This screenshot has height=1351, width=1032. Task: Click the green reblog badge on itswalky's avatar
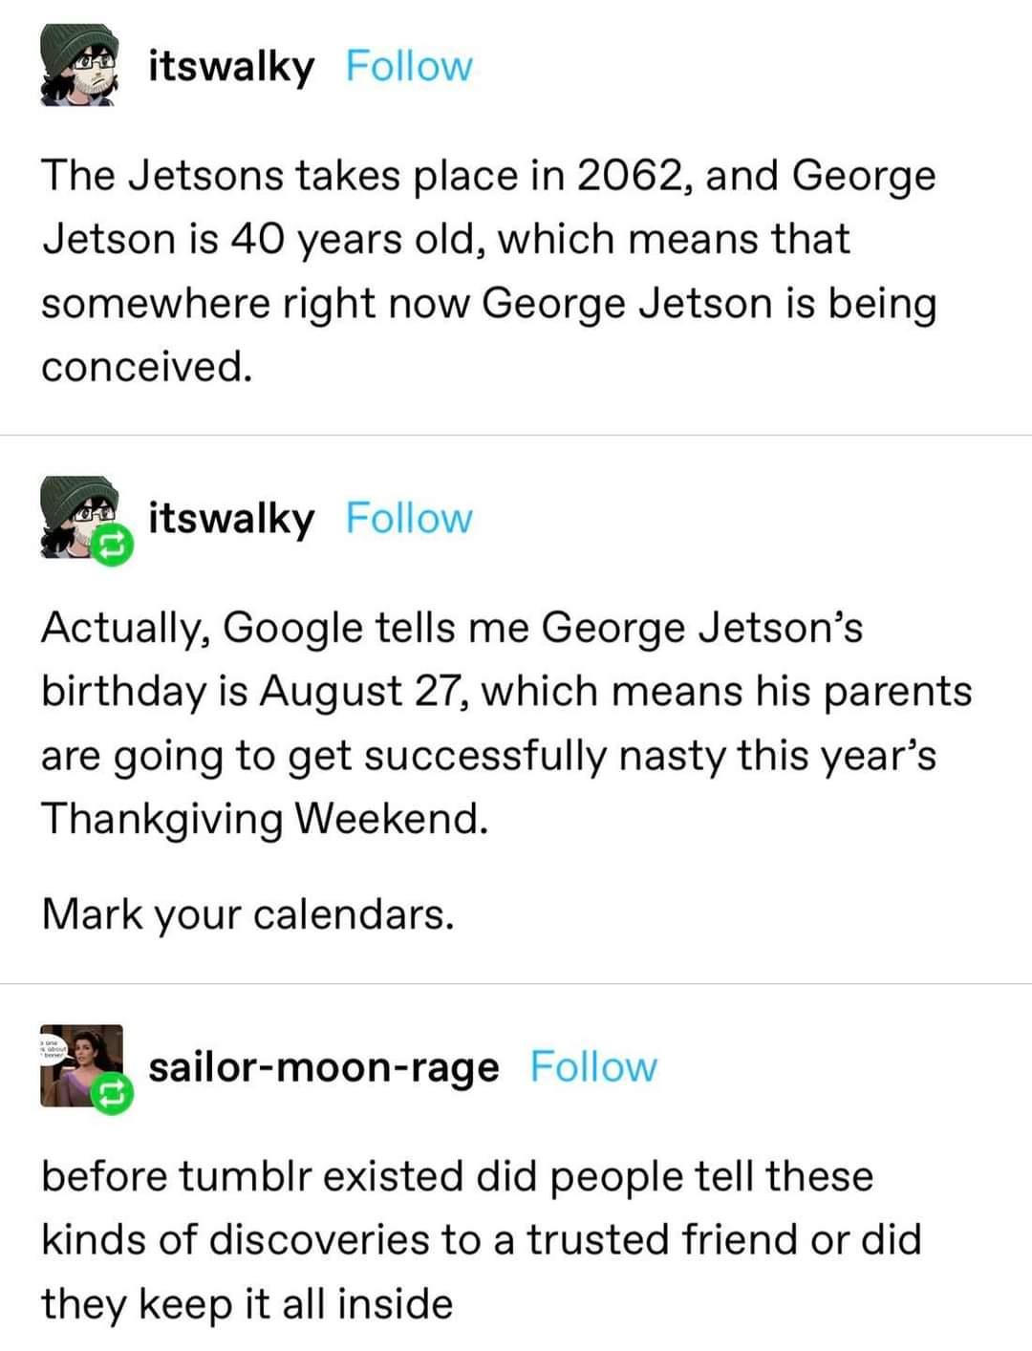[x=110, y=547]
